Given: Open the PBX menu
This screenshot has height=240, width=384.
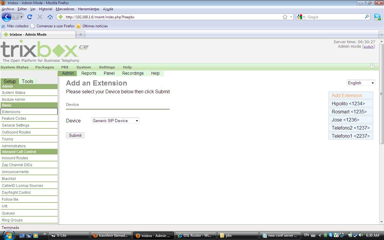Looking at the screenshot, I should (x=64, y=67).
